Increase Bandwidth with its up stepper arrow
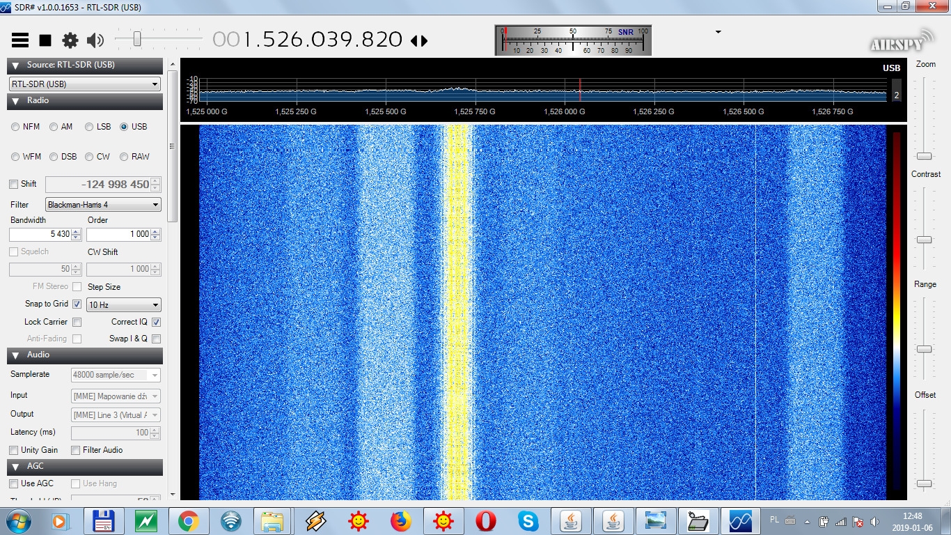The height and width of the screenshot is (535, 951). [77, 231]
